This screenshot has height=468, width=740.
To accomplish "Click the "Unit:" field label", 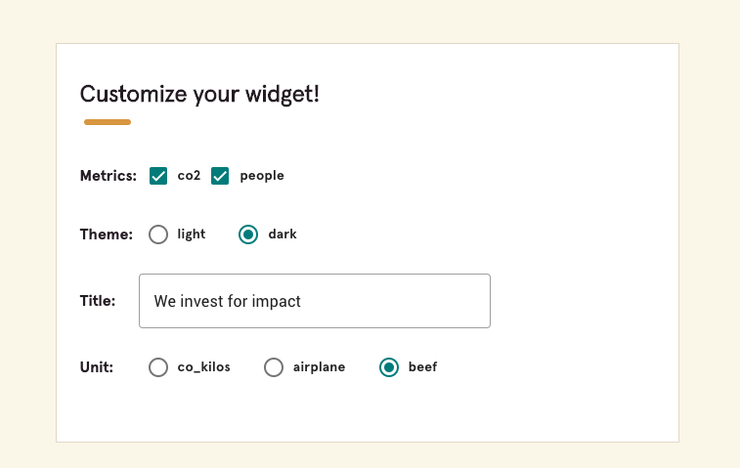I will 97,367.
